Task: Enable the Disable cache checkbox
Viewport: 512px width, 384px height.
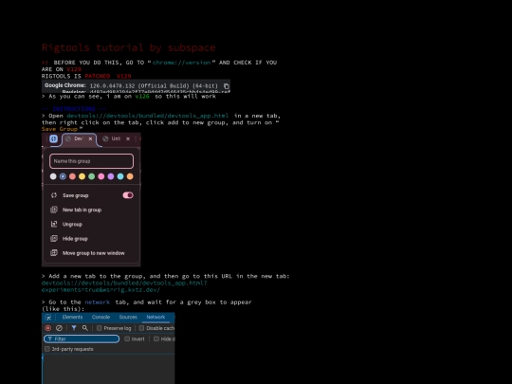Action: click(141, 328)
